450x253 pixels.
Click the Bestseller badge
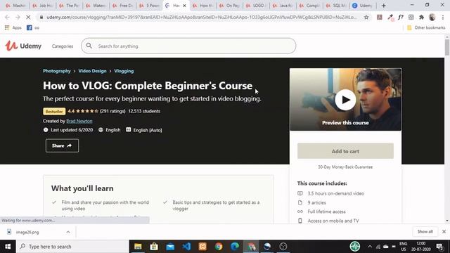pyautogui.click(x=54, y=111)
